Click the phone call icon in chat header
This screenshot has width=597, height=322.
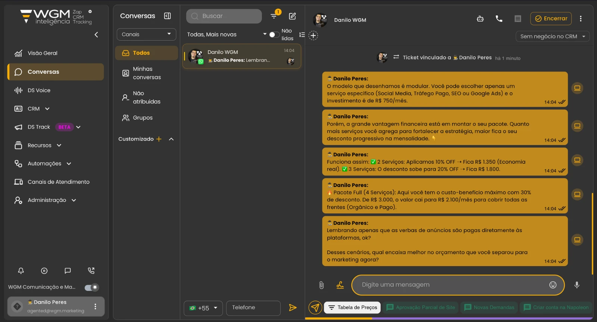click(499, 19)
